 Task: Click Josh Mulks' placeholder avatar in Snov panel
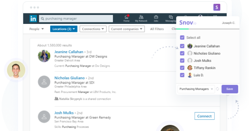[x=190, y=61]
